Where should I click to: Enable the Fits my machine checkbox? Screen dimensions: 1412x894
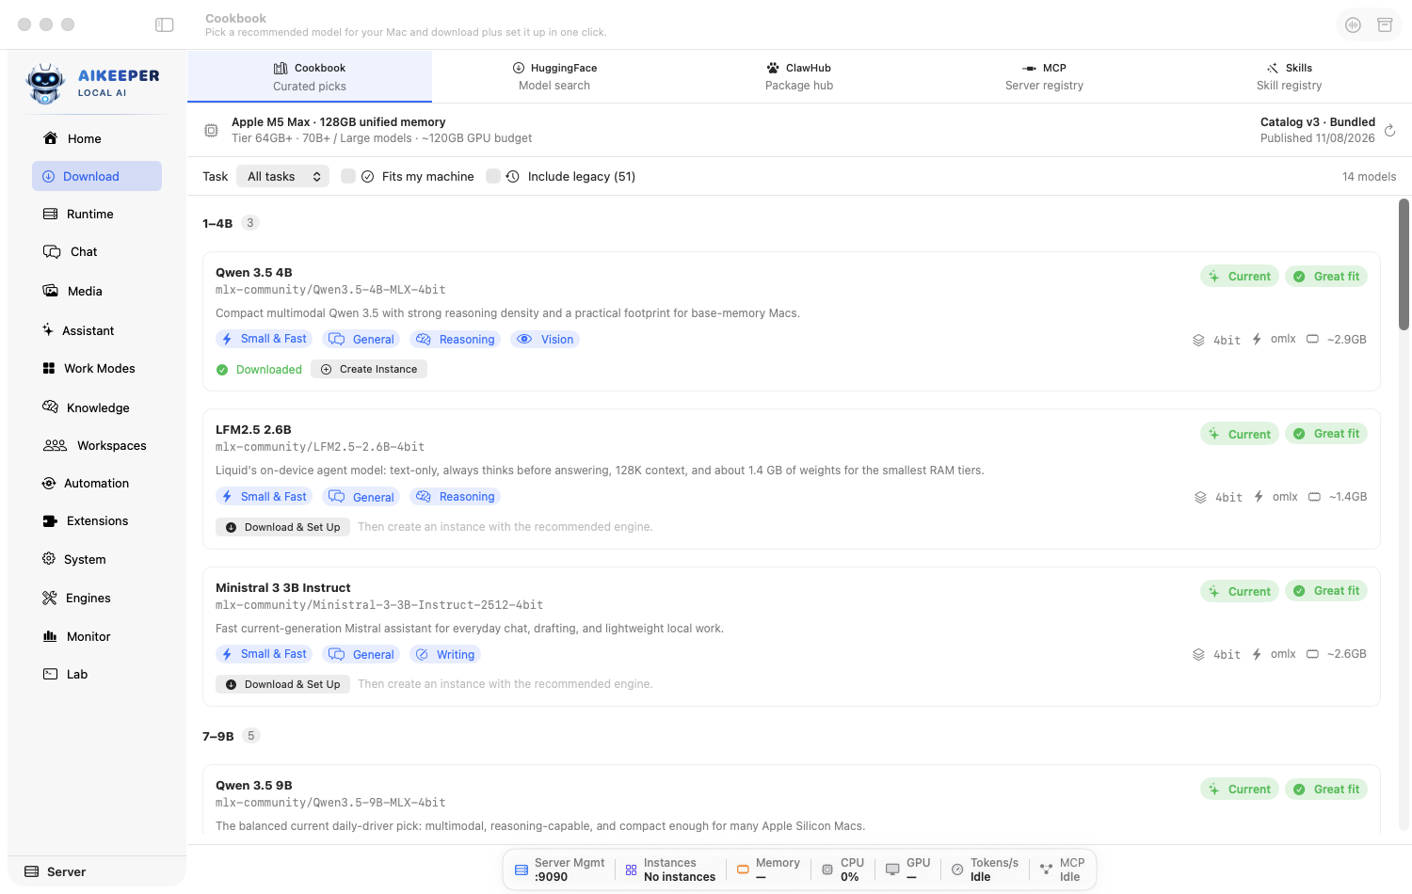pyautogui.click(x=348, y=176)
